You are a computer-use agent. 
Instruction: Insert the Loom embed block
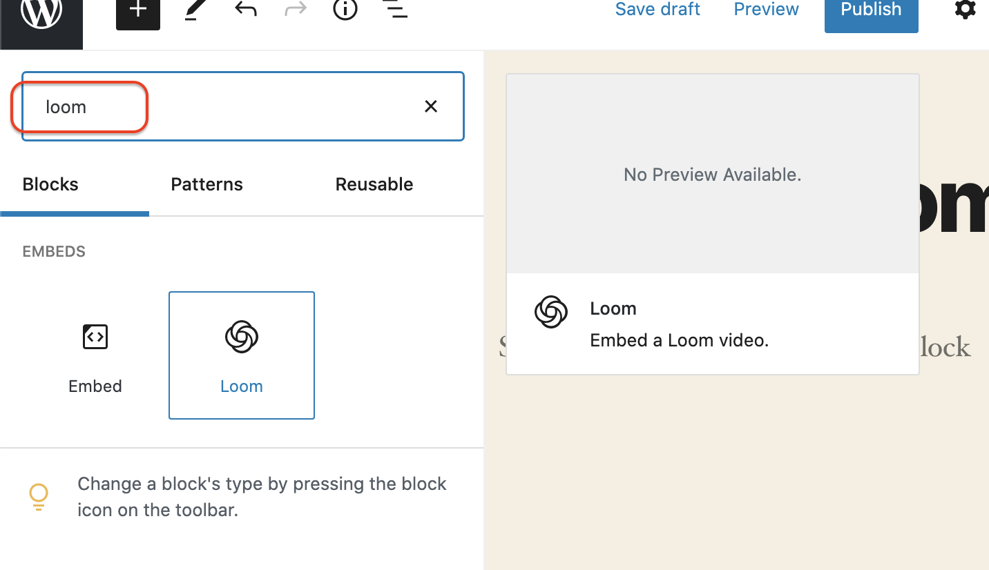[242, 355]
